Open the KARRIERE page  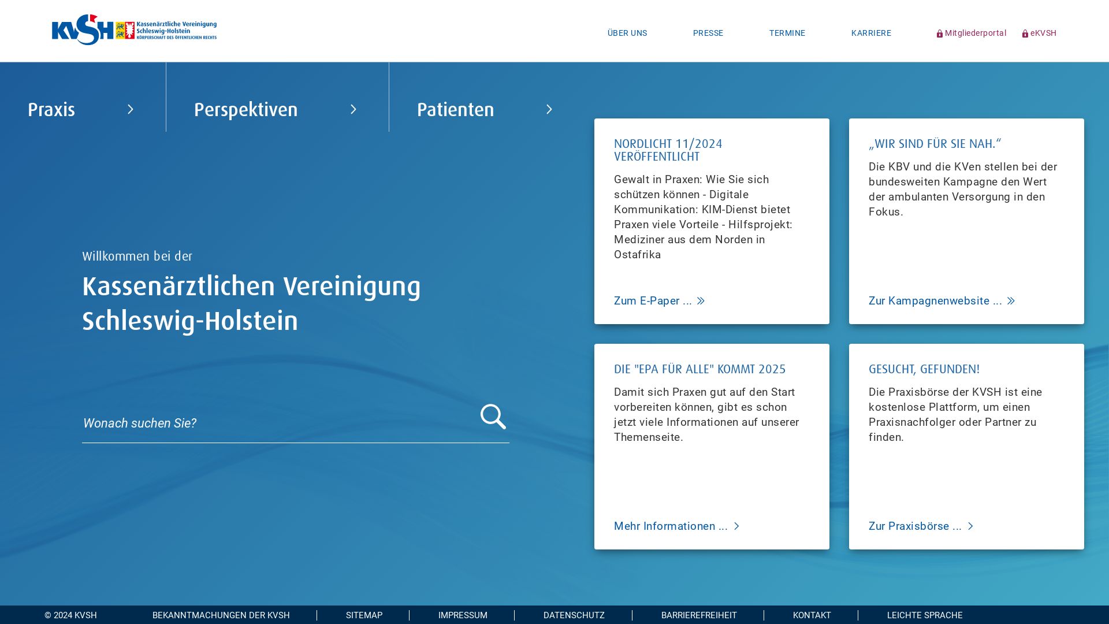[871, 33]
